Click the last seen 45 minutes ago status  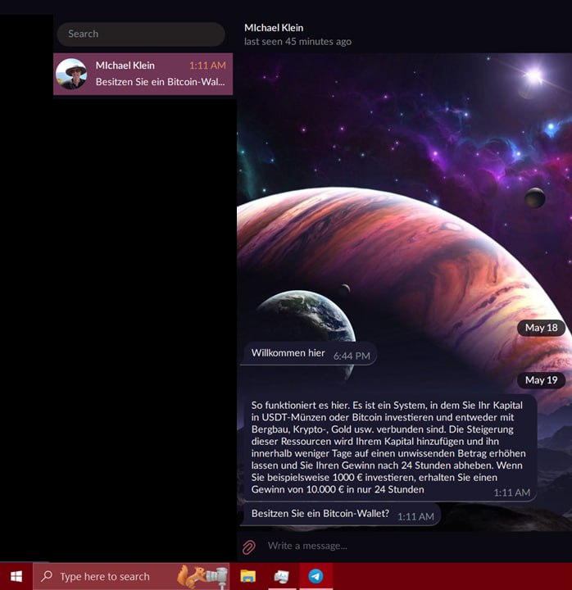pos(297,42)
